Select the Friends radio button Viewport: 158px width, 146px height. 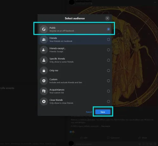click(108, 40)
